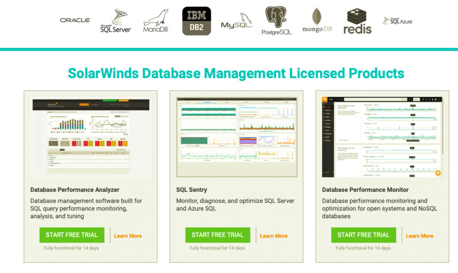The image size is (458, 273).
Task: Click the Oracle logo
Action: point(75,20)
